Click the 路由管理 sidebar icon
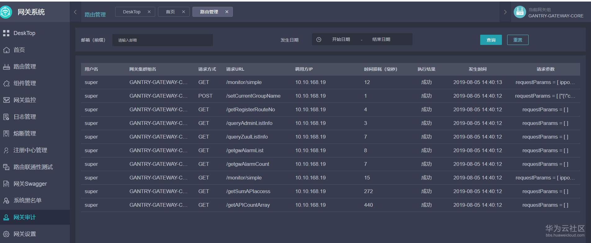The image size is (591, 243). [x=6, y=67]
